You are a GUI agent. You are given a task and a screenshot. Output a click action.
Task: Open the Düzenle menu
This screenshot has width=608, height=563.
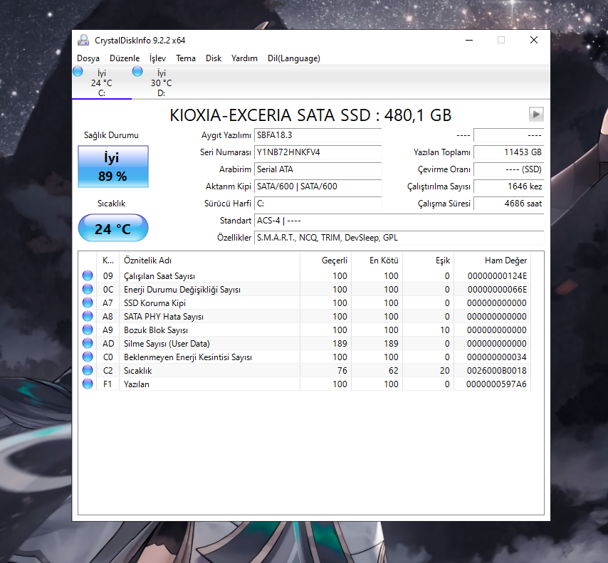tap(125, 58)
